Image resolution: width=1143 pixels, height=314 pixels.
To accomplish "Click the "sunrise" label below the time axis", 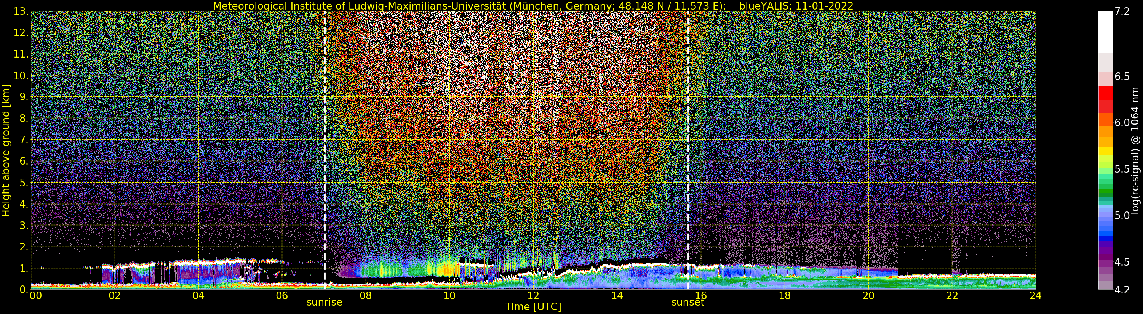I will click(x=325, y=303).
